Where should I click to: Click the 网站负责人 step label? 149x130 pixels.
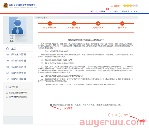pyautogui.click(x=98, y=28)
